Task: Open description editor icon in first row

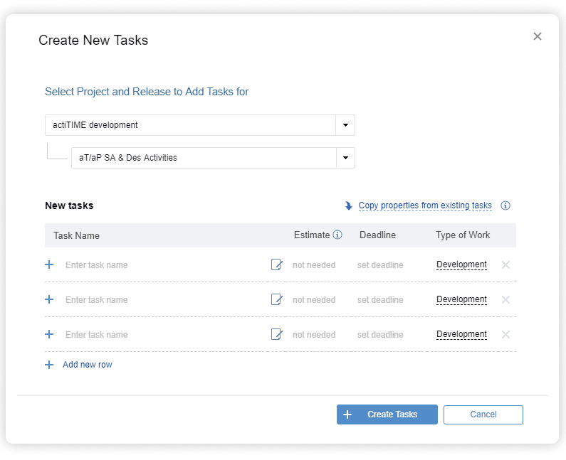Action: tap(276, 264)
